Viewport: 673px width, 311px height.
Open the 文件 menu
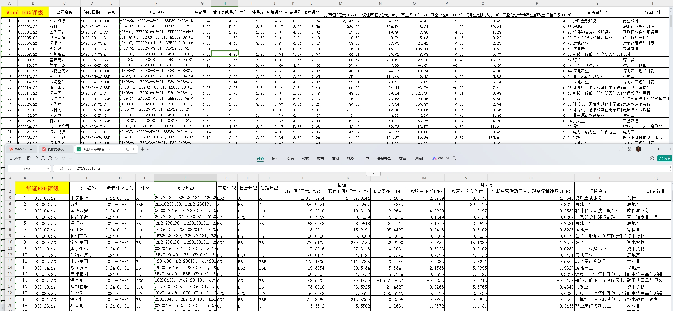click(x=15, y=158)
